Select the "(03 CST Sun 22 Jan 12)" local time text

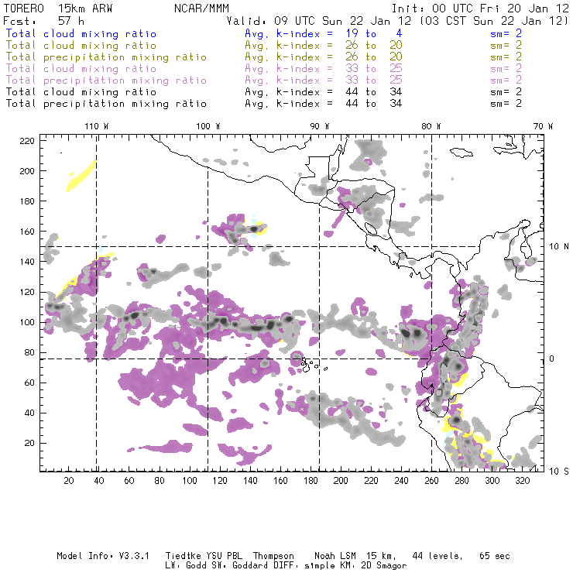click(494, 21)
